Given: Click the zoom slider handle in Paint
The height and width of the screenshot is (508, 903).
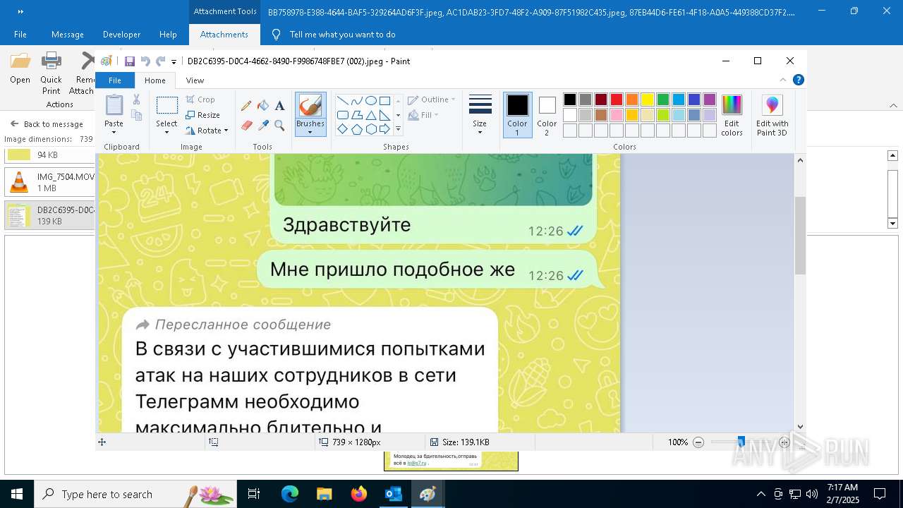Looking at the screenshot, I should coord(741,442).
